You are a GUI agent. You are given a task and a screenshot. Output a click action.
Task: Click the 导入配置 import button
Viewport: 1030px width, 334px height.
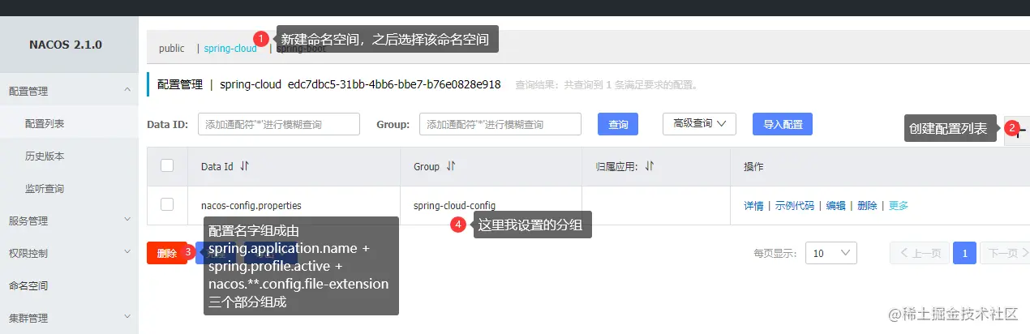783,124
